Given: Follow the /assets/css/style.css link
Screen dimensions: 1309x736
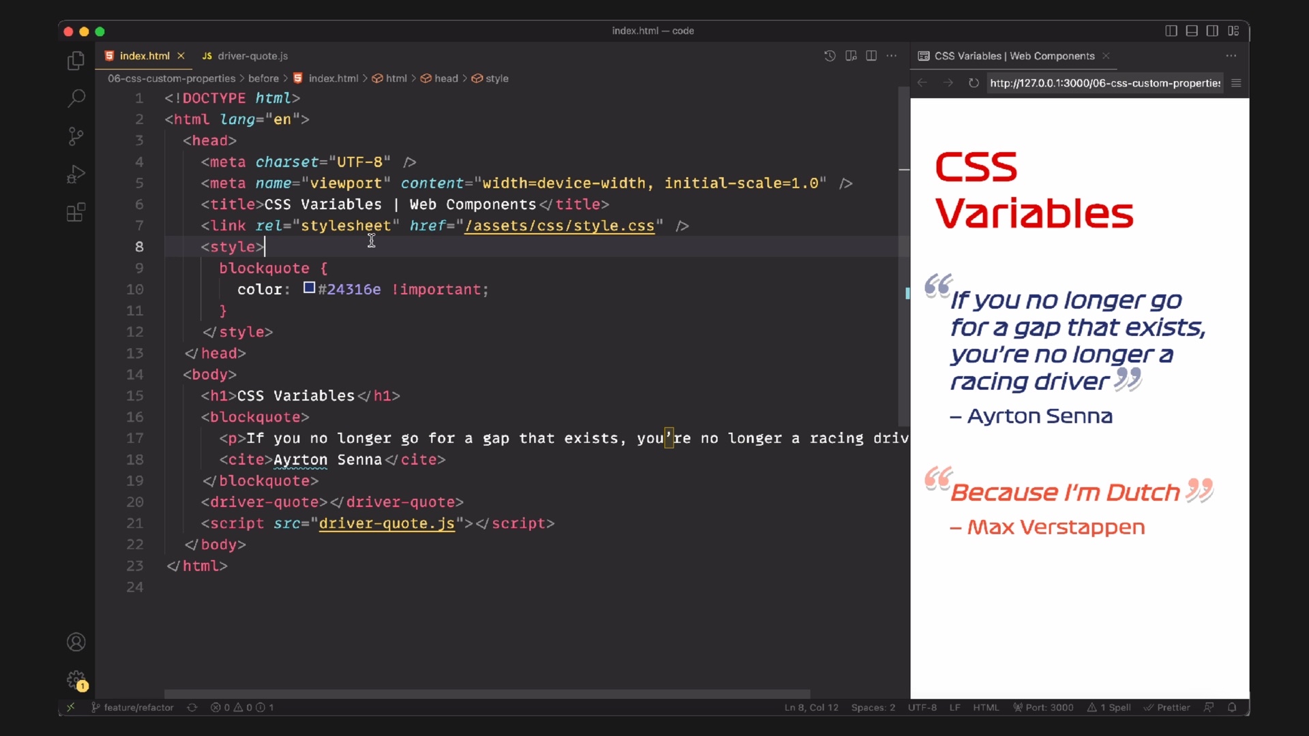Looking at the screenshot, I should (x=559, y=226).
